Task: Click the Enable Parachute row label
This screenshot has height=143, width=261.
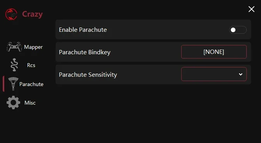Action: [x=83, y=30]
